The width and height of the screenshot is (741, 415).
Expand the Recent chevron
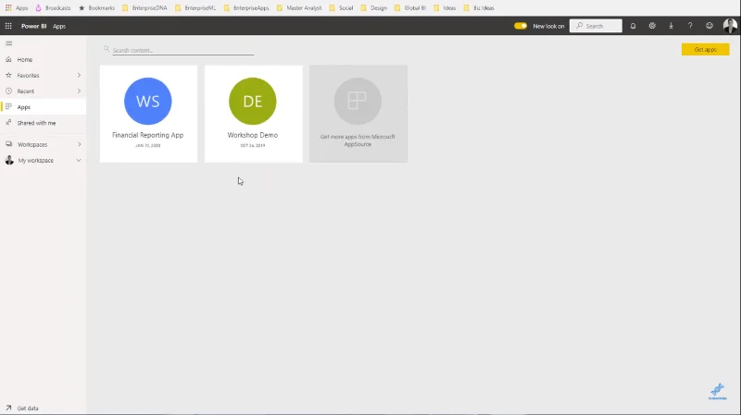pos(79,91)
